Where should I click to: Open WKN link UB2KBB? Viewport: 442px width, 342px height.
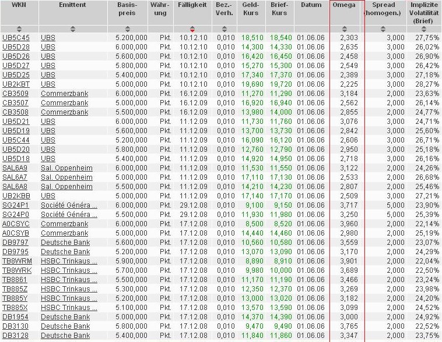coord(16,196)
